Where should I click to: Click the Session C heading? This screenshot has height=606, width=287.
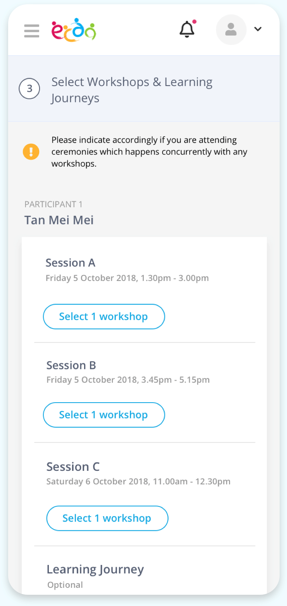[x=73, y=467]
